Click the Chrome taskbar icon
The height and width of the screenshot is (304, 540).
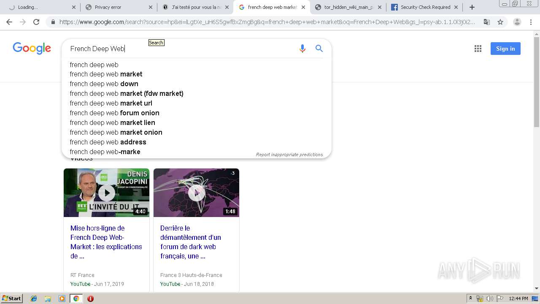76,299
